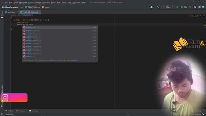Click the red error count indicator
The width and height of the screenshot is (206, 116).
pos(192,16)
